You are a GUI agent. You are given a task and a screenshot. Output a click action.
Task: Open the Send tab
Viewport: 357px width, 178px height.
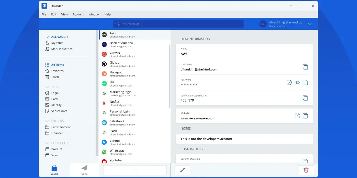[85, 170]
